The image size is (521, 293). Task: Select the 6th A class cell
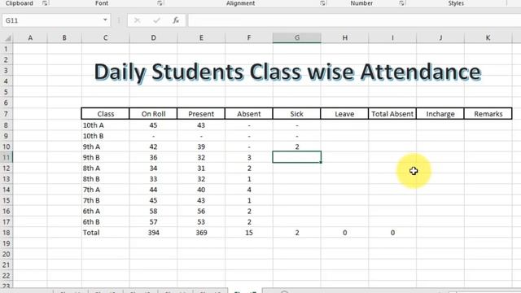[x=105, y=211]
